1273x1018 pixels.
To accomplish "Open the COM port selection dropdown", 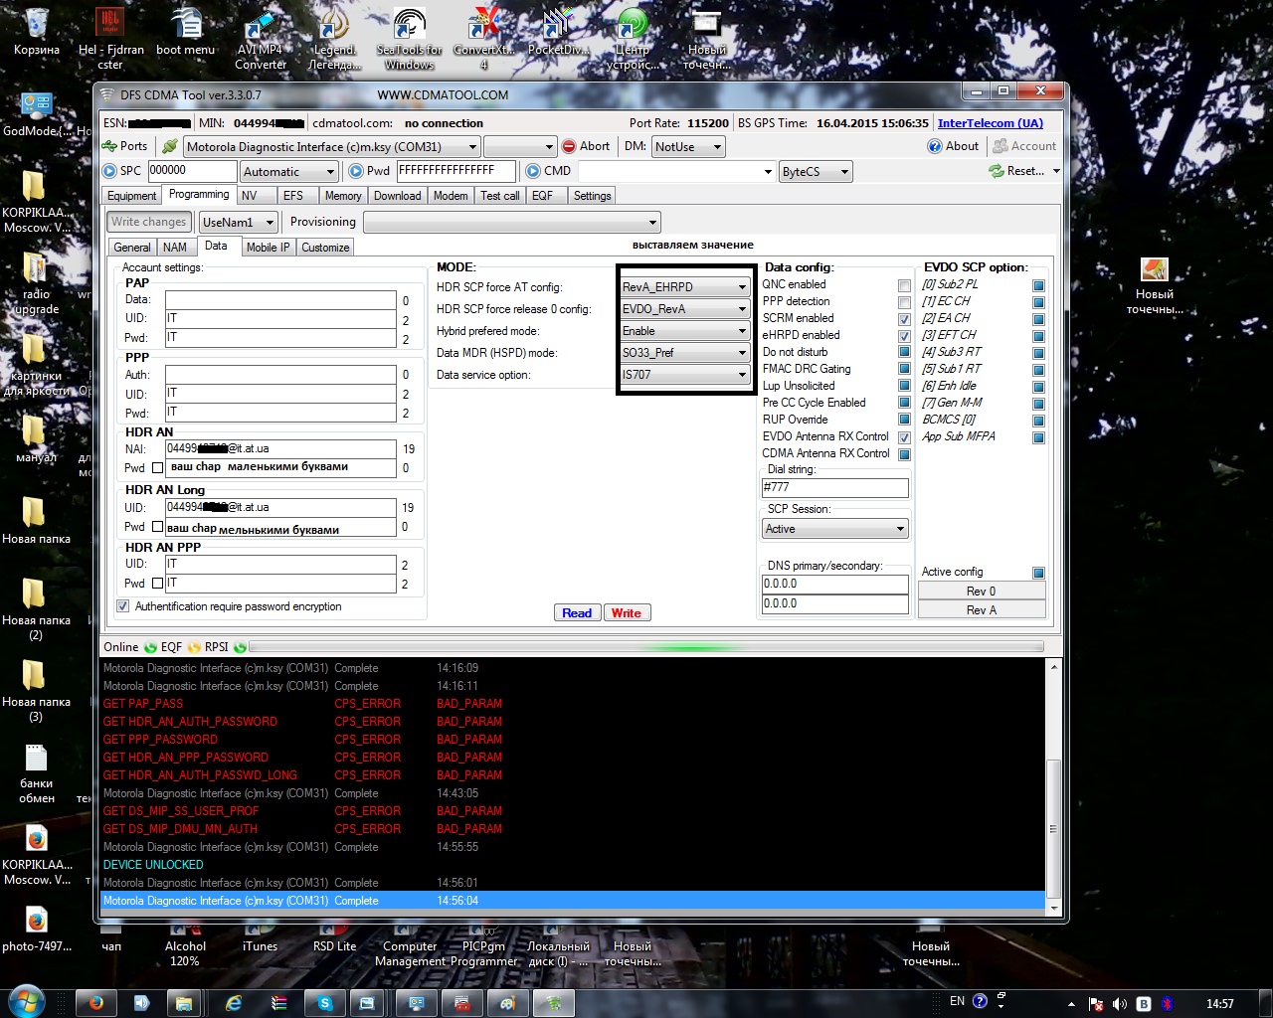I will (332, 146).
